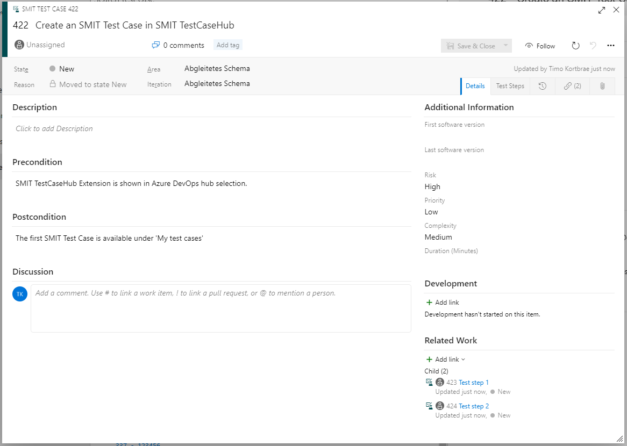Select the Details tab
Viewport: 627px width, 446px height.
(475, 86)
